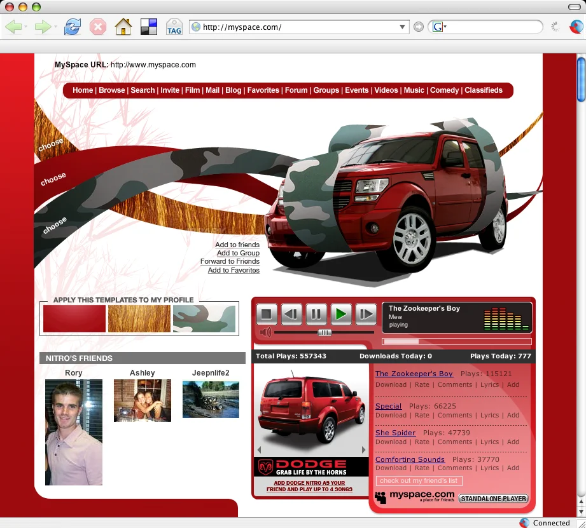Go to the browser home icon

[123, 27]
